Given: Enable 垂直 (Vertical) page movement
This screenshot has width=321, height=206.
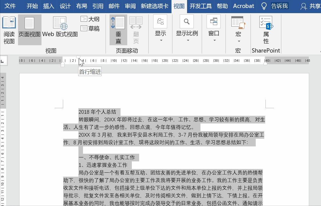Looking at the screenshot, I should pyautogui.click(x=118, y=29).
